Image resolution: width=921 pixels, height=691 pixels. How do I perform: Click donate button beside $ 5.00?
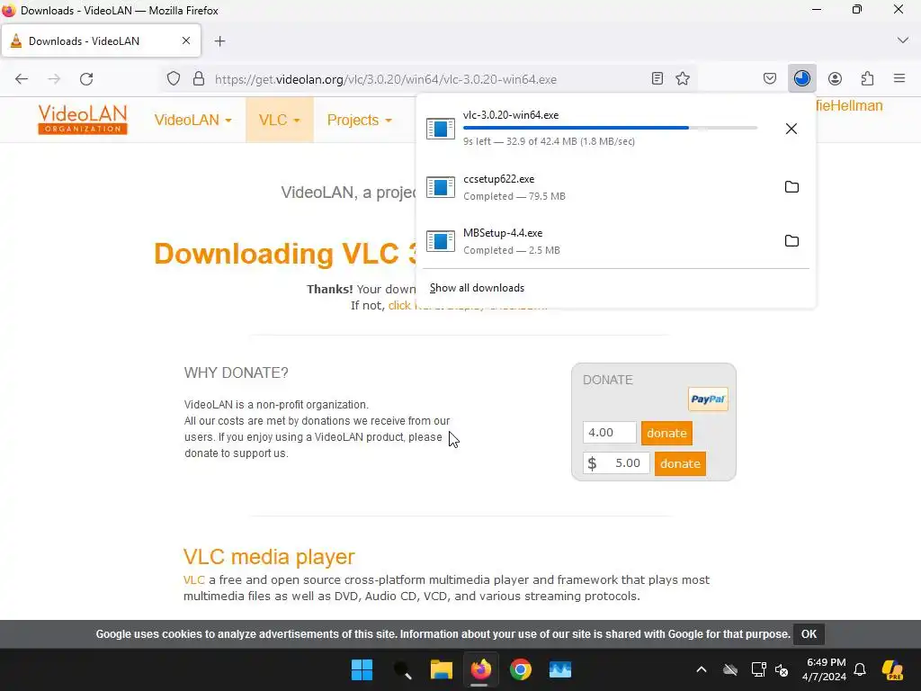point(680,463)
